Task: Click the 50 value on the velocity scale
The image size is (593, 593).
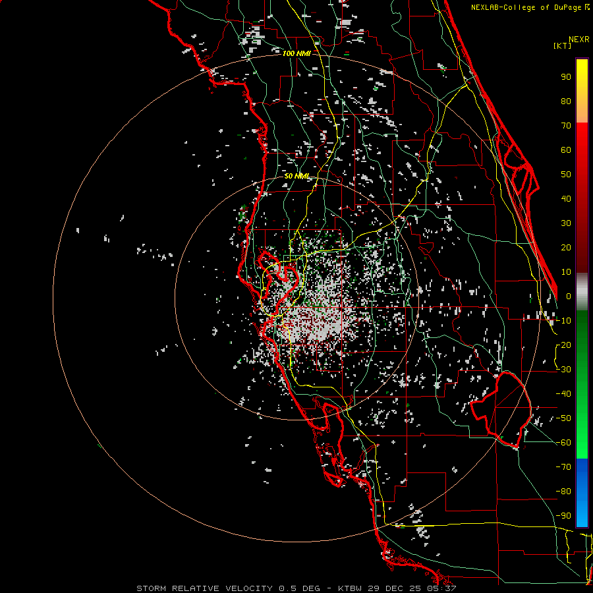Action: pos(566,175)
